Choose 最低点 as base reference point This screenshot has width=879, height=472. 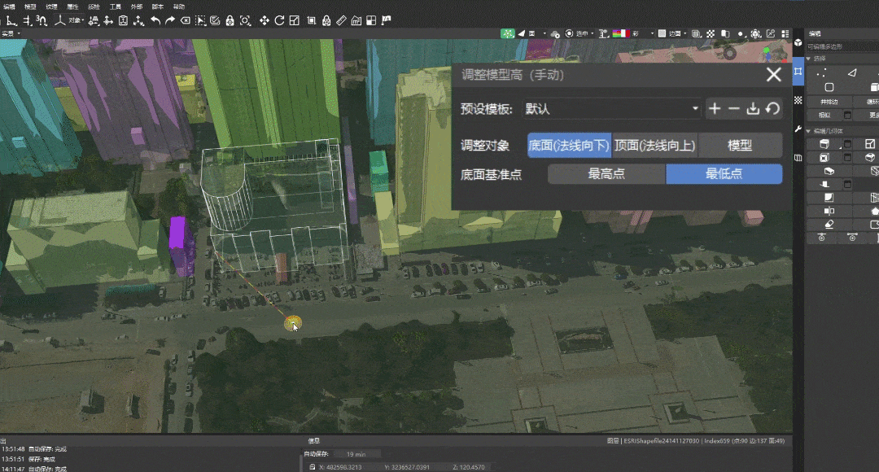[724, 174]
